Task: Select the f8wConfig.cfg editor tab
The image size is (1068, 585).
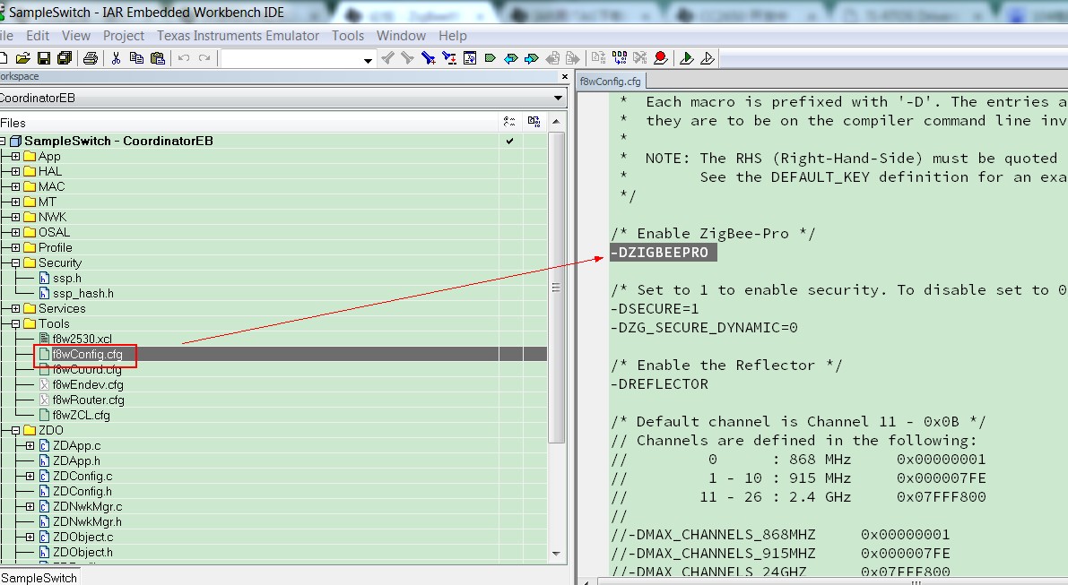Action: tap(611, 81)
